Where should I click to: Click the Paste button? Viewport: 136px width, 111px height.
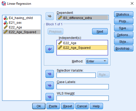click(x=53, y=106)
